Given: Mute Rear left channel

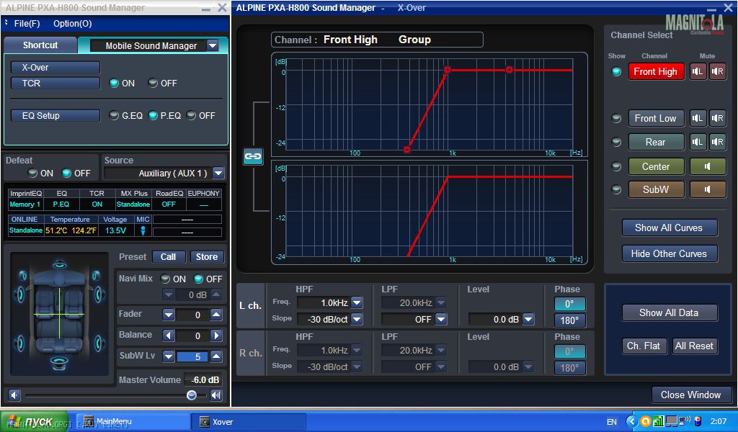Looking at the screenshot, I should click(x=698, y=142).
